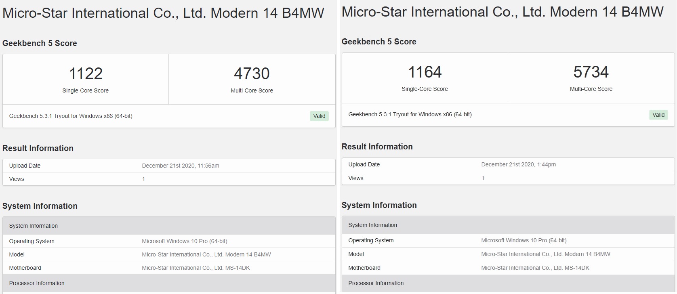Click the 4730 multi-core score in left result
Viewport: 677px width, 294px height.
(x=252, y=73)
